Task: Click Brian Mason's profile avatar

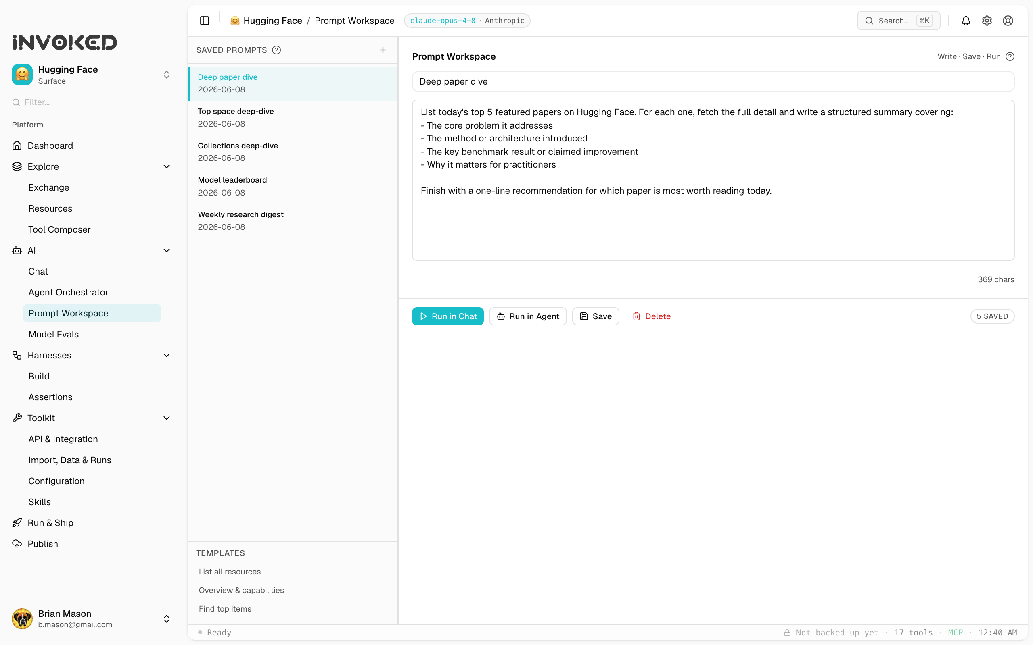Action: 22,618
